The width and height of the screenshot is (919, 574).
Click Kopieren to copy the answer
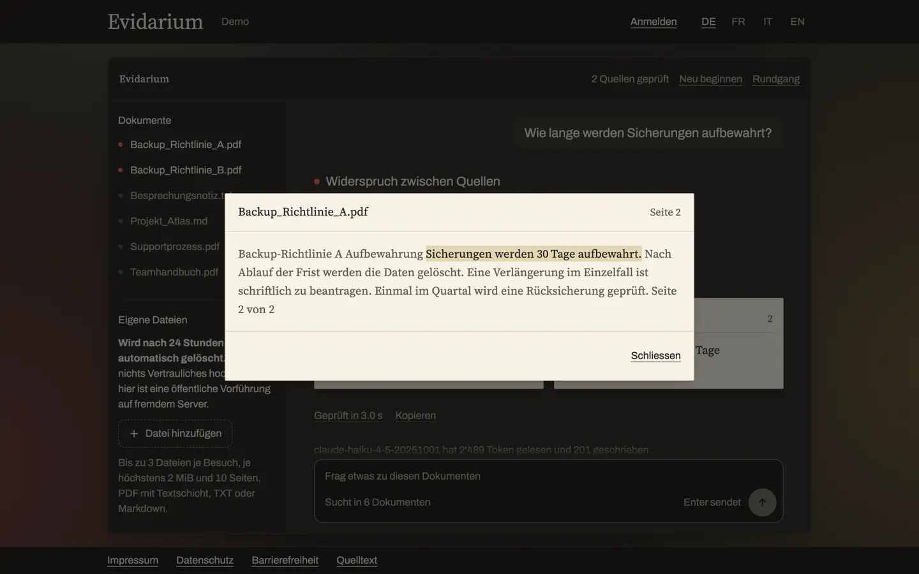coord(415,416)
